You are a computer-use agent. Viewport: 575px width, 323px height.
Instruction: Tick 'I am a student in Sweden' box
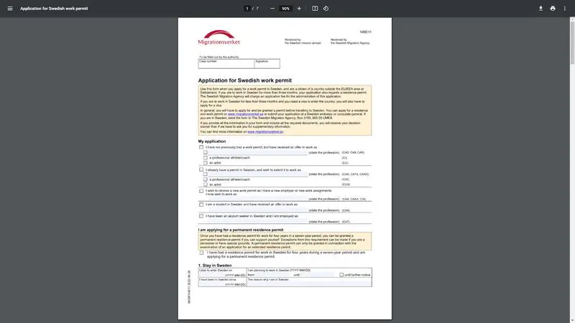pos(201,205)
